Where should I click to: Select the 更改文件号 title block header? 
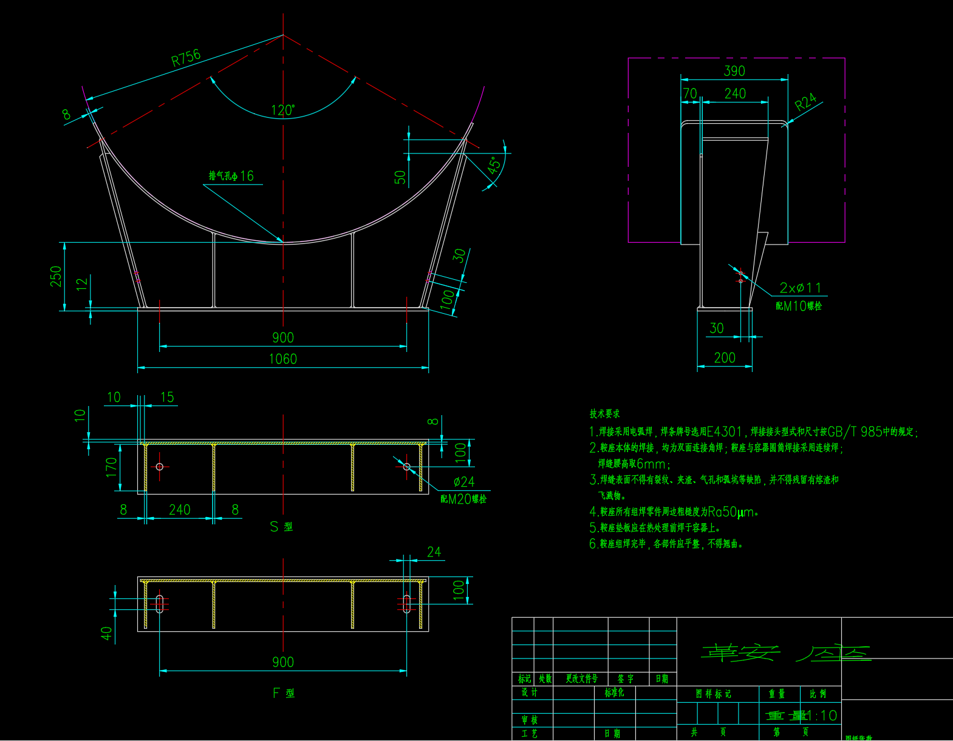[581, 678]
